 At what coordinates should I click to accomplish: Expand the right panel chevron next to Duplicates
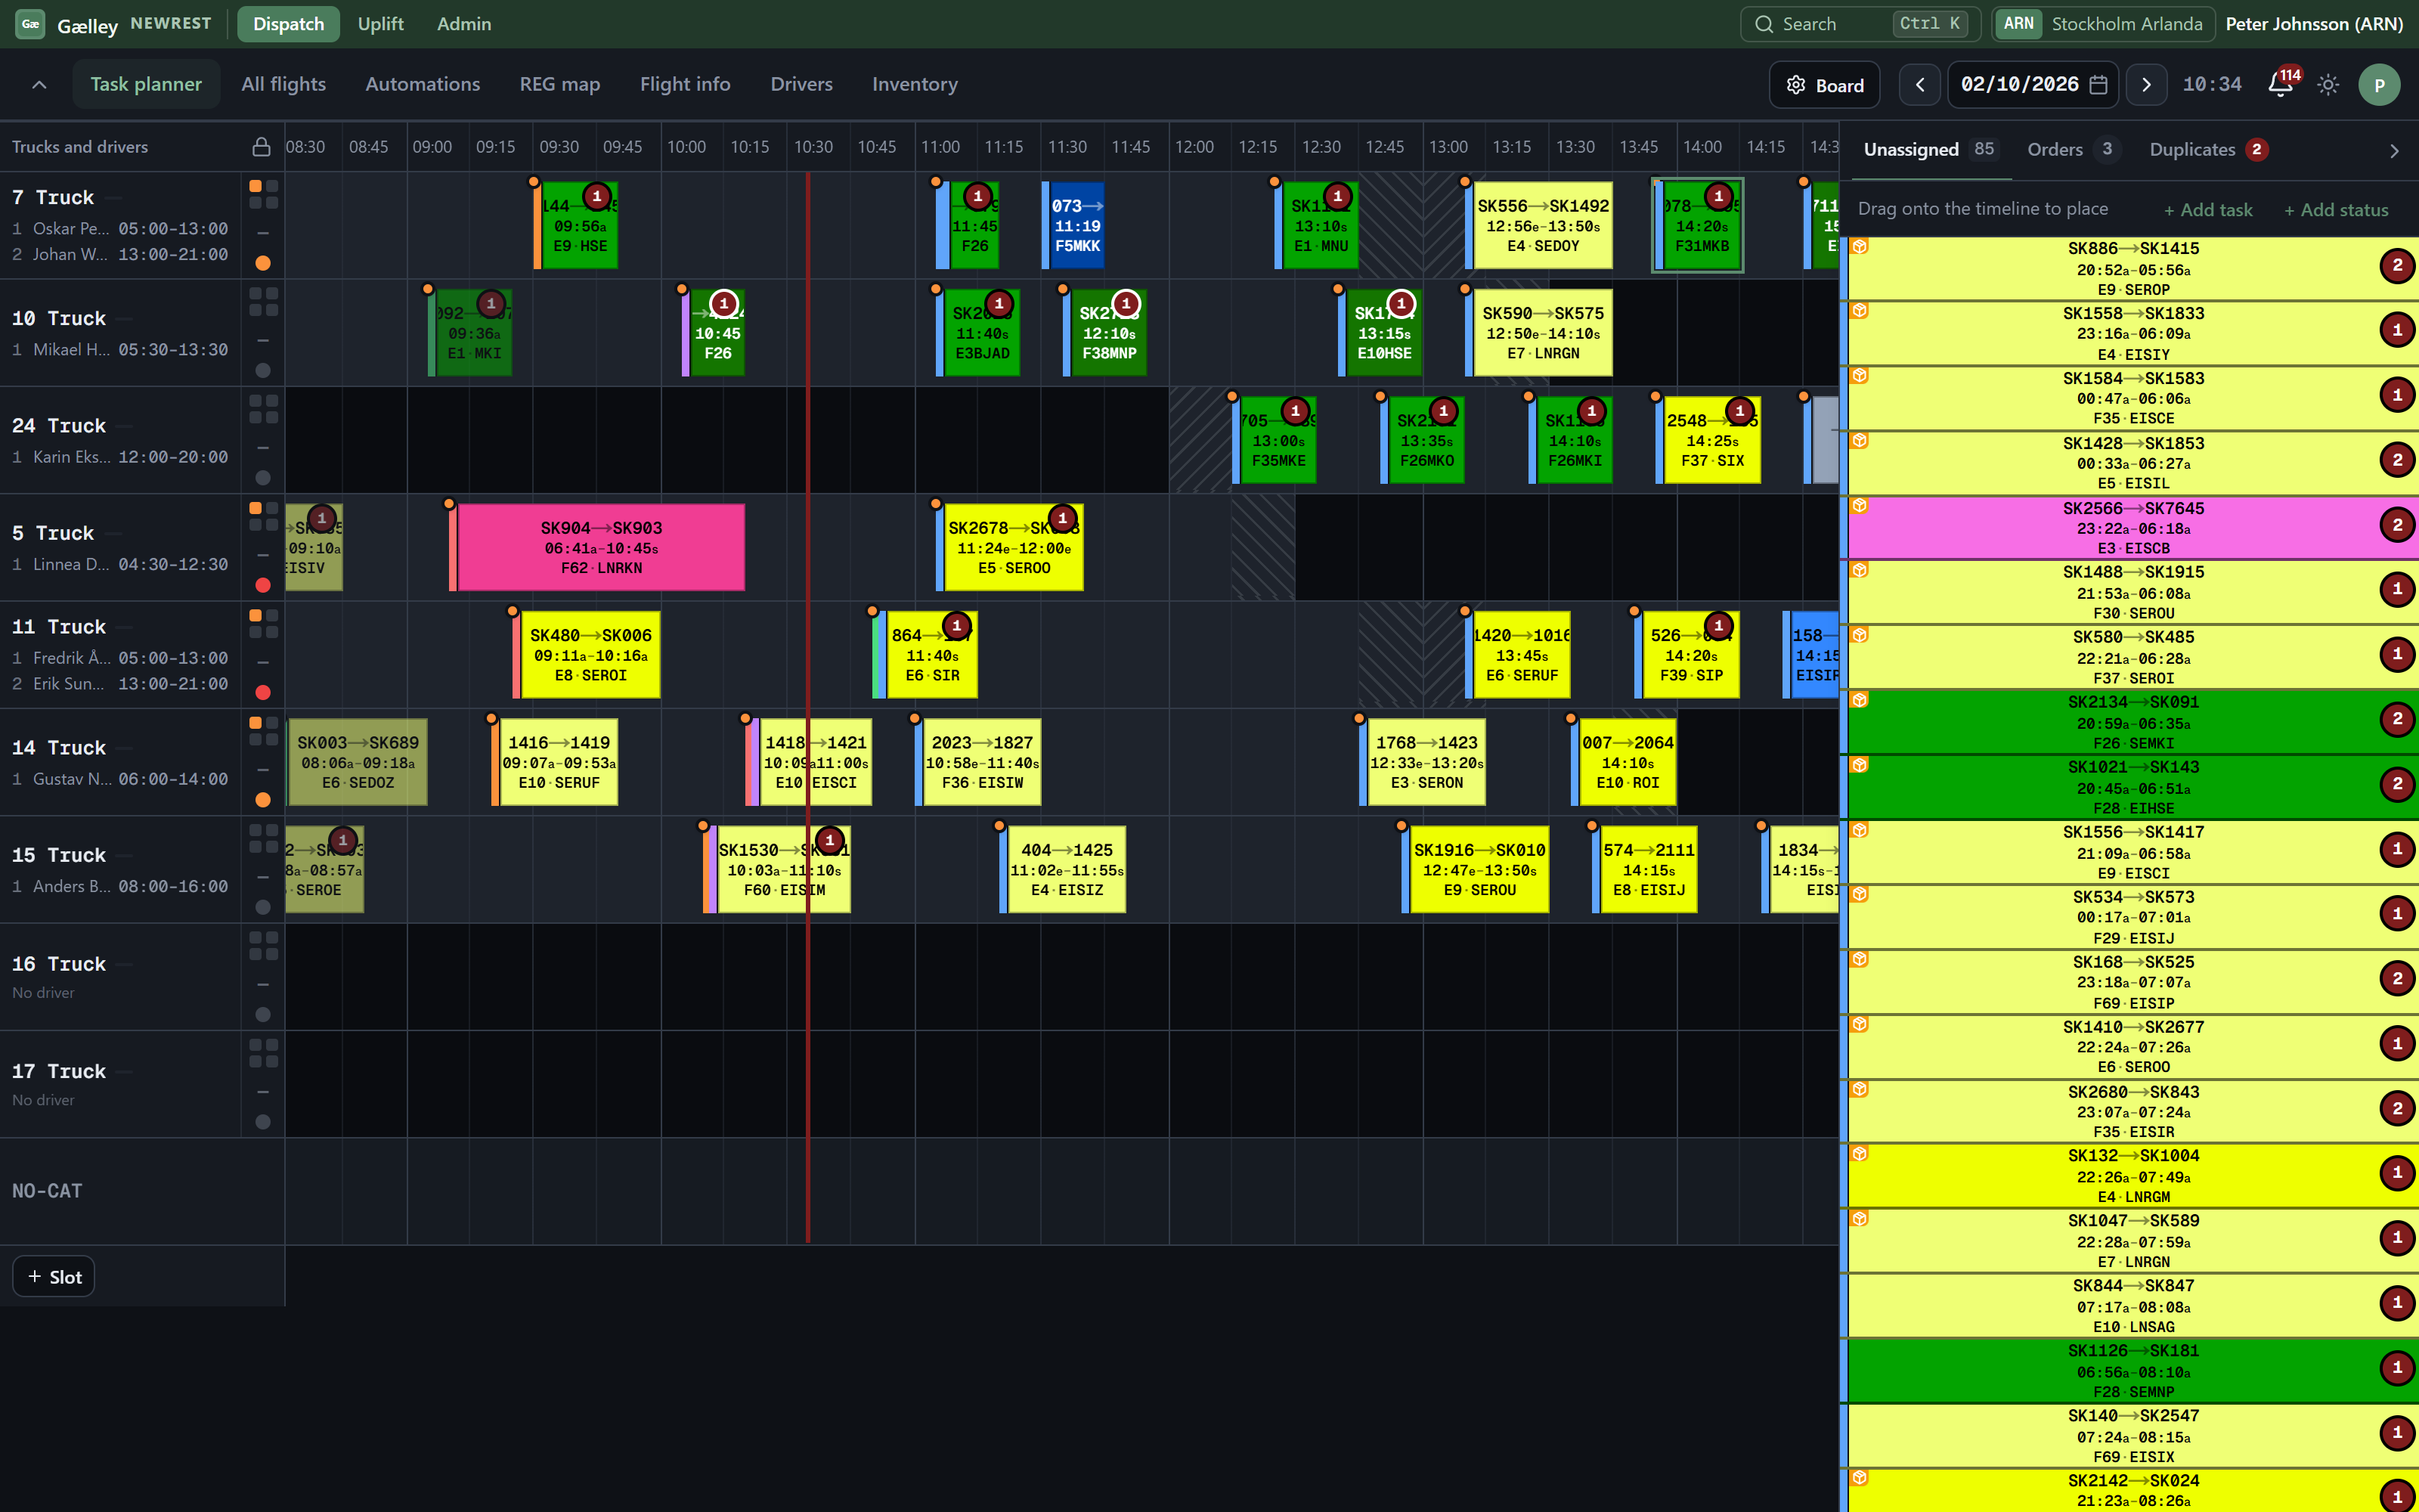[2394, 151]
